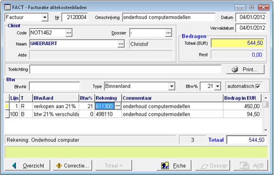This screenshot has height=175, width=274.
Task: Click the AKB button
Action: click(x=251, y=166)
